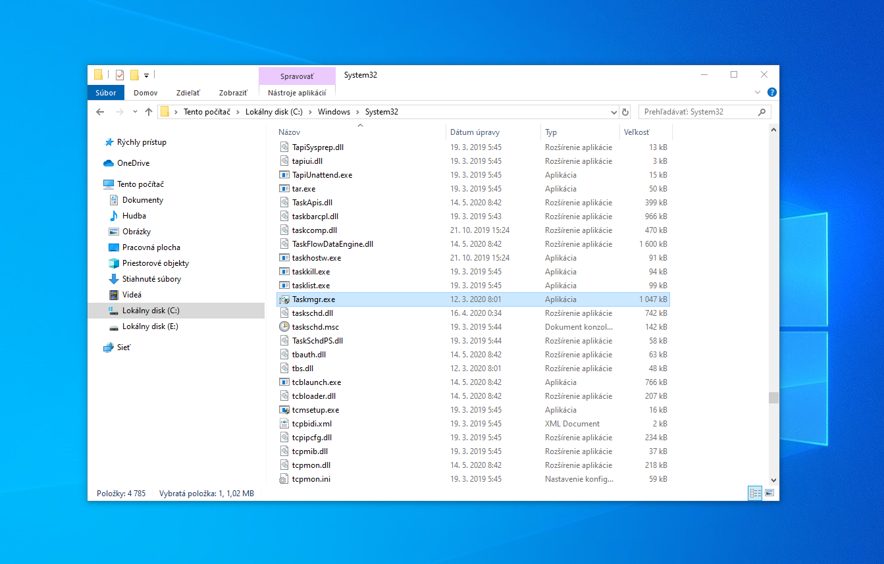
Task: Go back with the back arrow
Action: pos(100,112)
